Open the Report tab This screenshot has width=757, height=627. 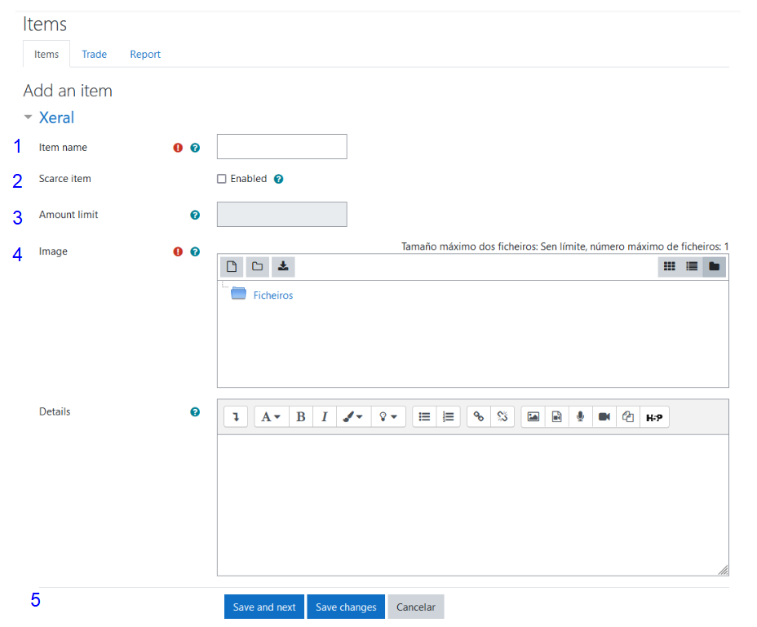(x=145, y=55)
